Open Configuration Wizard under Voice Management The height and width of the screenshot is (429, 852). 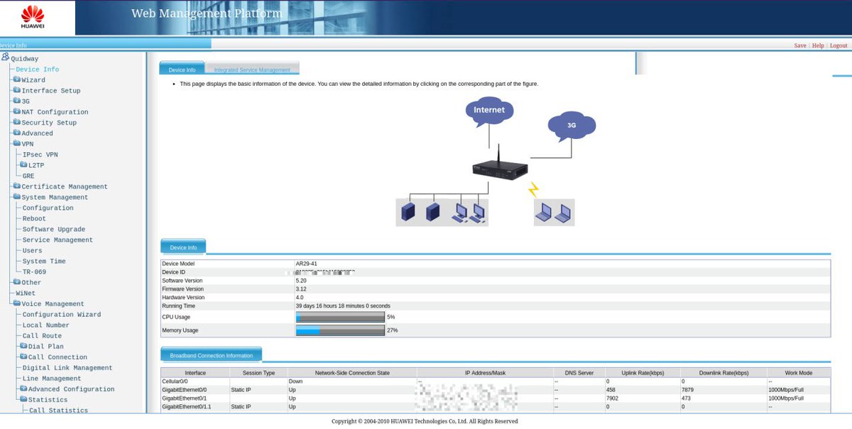pos(62,314)
